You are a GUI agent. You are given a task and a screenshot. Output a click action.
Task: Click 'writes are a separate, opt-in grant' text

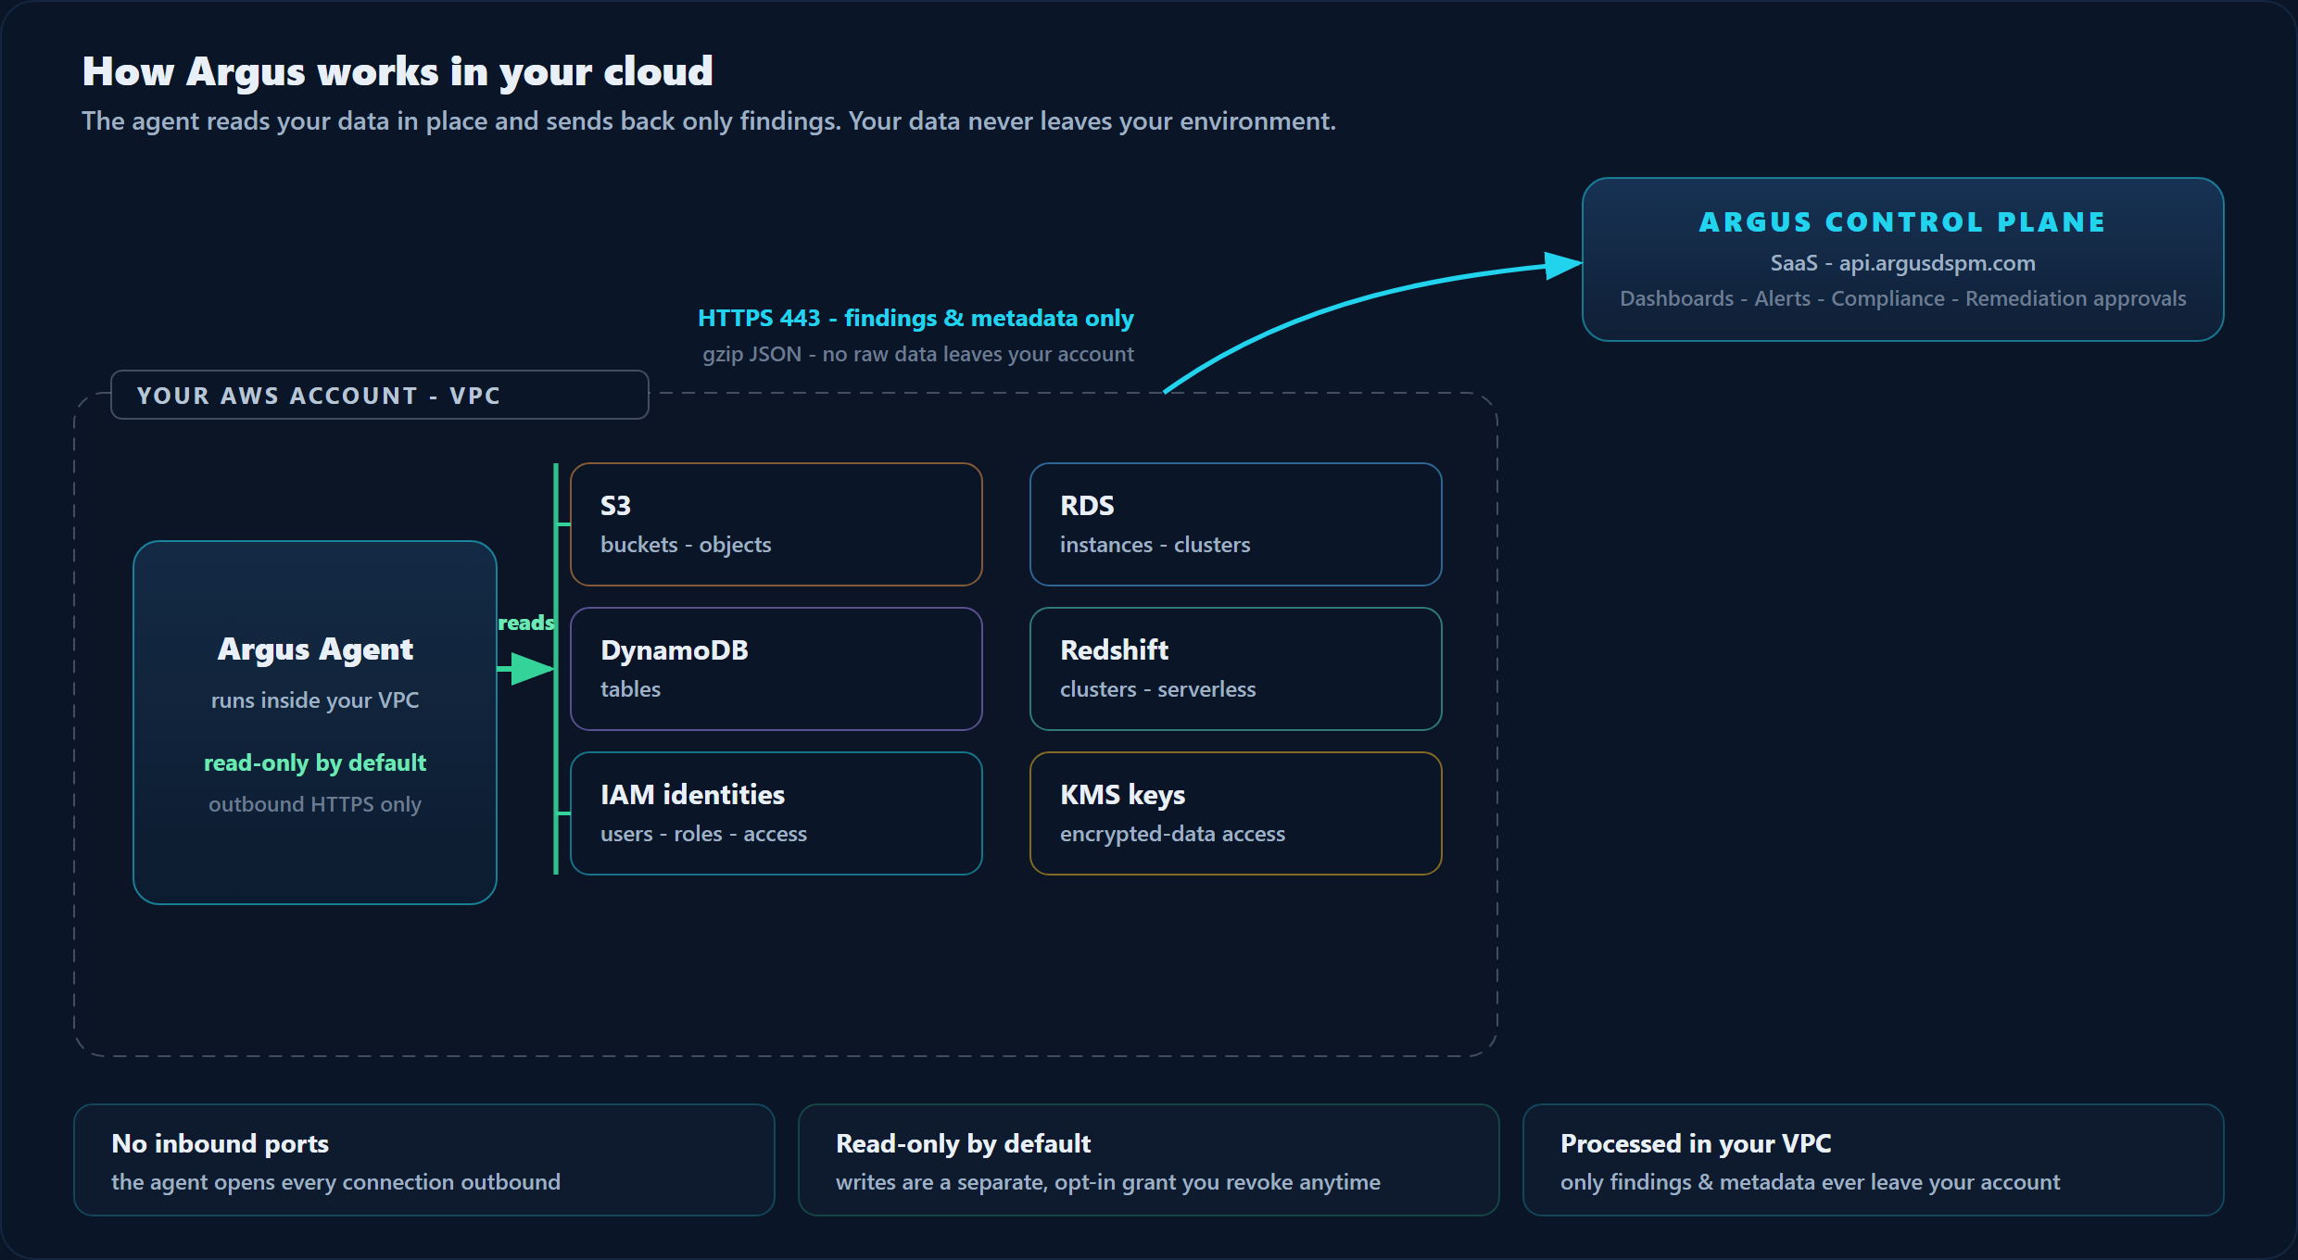coord(1108,1182)
